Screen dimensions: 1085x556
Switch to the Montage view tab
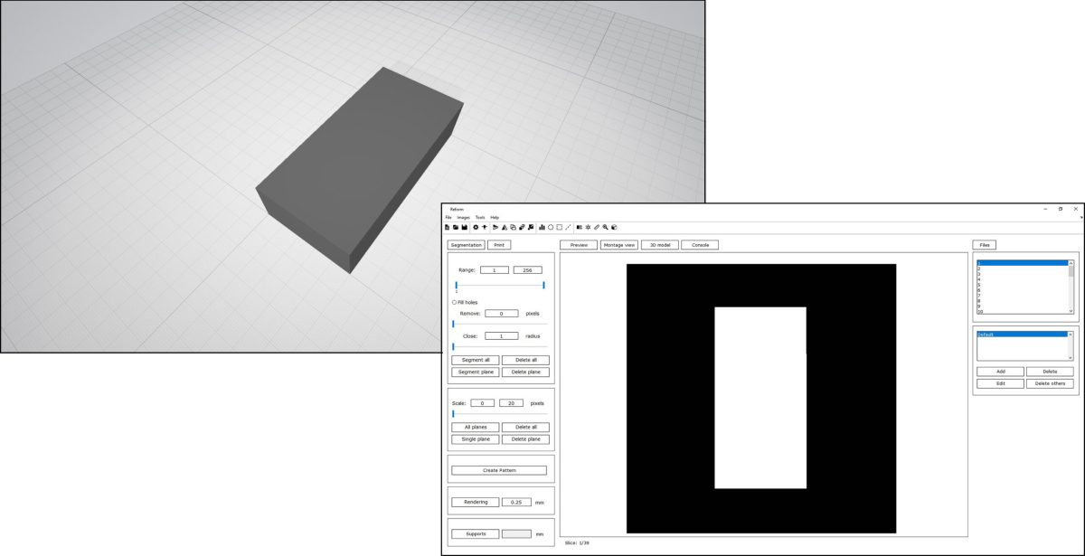click(x=619, y=245)
